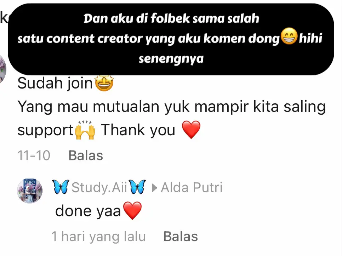The width and height of the screenshot is (342, 256).
Task: Click the red heart after 'Thank you'
Action: coord(191,130)
